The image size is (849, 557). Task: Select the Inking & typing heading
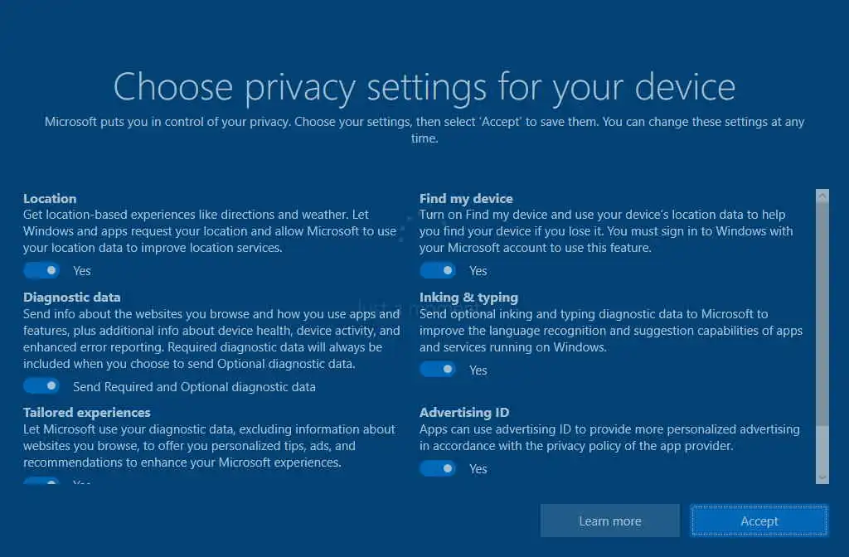click(468, 298)
